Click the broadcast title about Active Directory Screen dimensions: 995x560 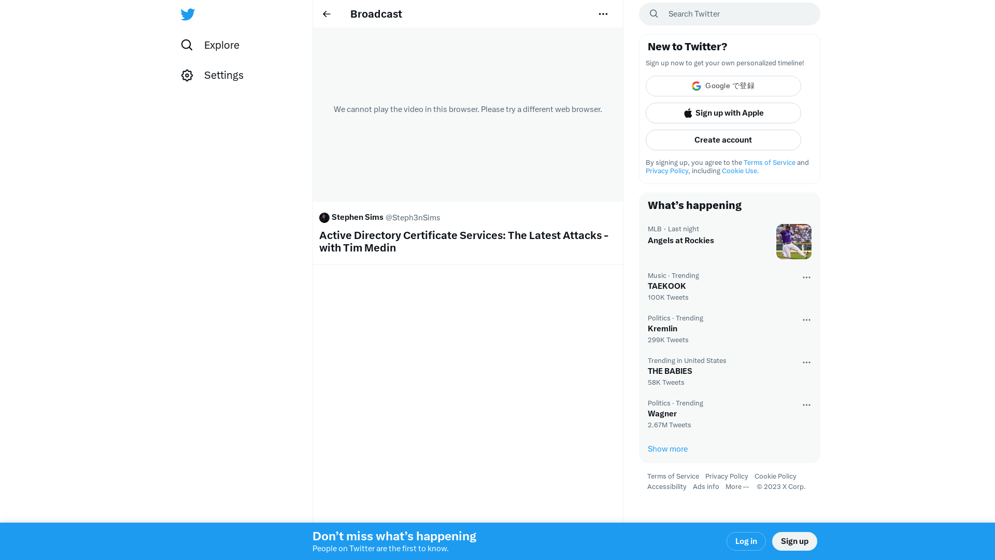(x=464, y=242)
